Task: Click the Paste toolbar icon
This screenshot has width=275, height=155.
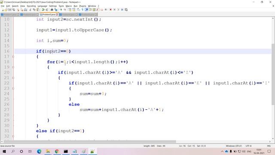Action: (x=38, y=9)
